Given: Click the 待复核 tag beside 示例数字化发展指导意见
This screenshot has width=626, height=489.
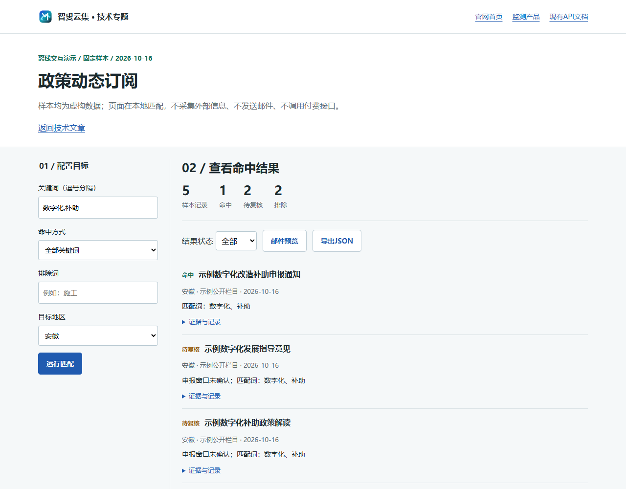Looking at the screenshot, I should (x=191, y=350).
